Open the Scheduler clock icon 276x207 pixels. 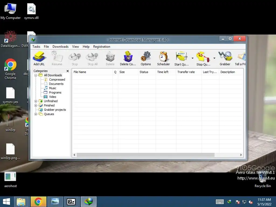tap(164, 58)
